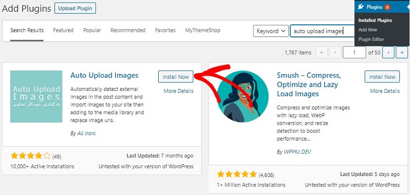This screenshot has height=195, width=410.
Task: Click the five-star rating of Smush
Action: [236, 174]
